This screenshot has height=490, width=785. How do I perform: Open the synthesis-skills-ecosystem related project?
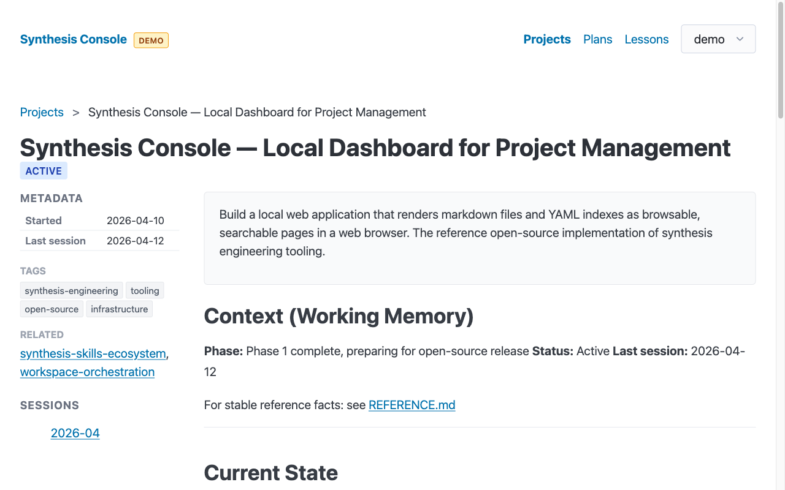(x=92, y=353)
